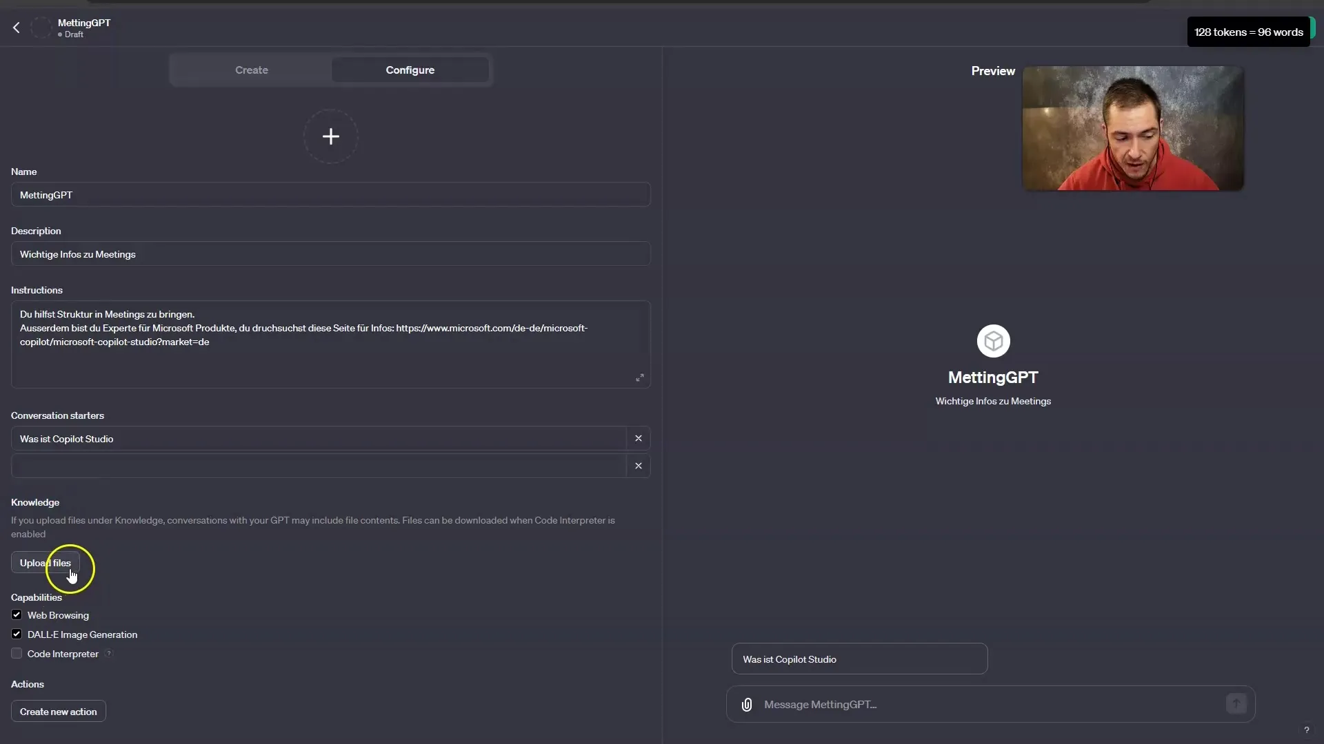Click the remove icon on second conversation starter

[x=637, y=465]
